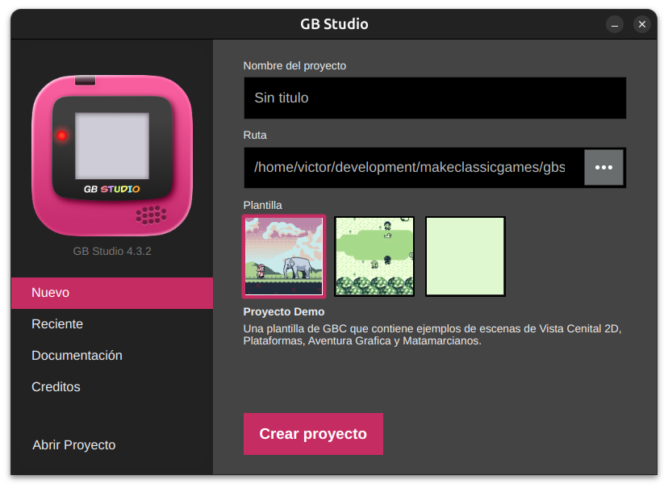Click the Proyecto Demo heading text
Viewport: 668px width, 488px height.
pos(284,311)
